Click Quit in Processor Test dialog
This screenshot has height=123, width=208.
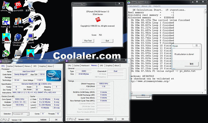pos(107,41)
